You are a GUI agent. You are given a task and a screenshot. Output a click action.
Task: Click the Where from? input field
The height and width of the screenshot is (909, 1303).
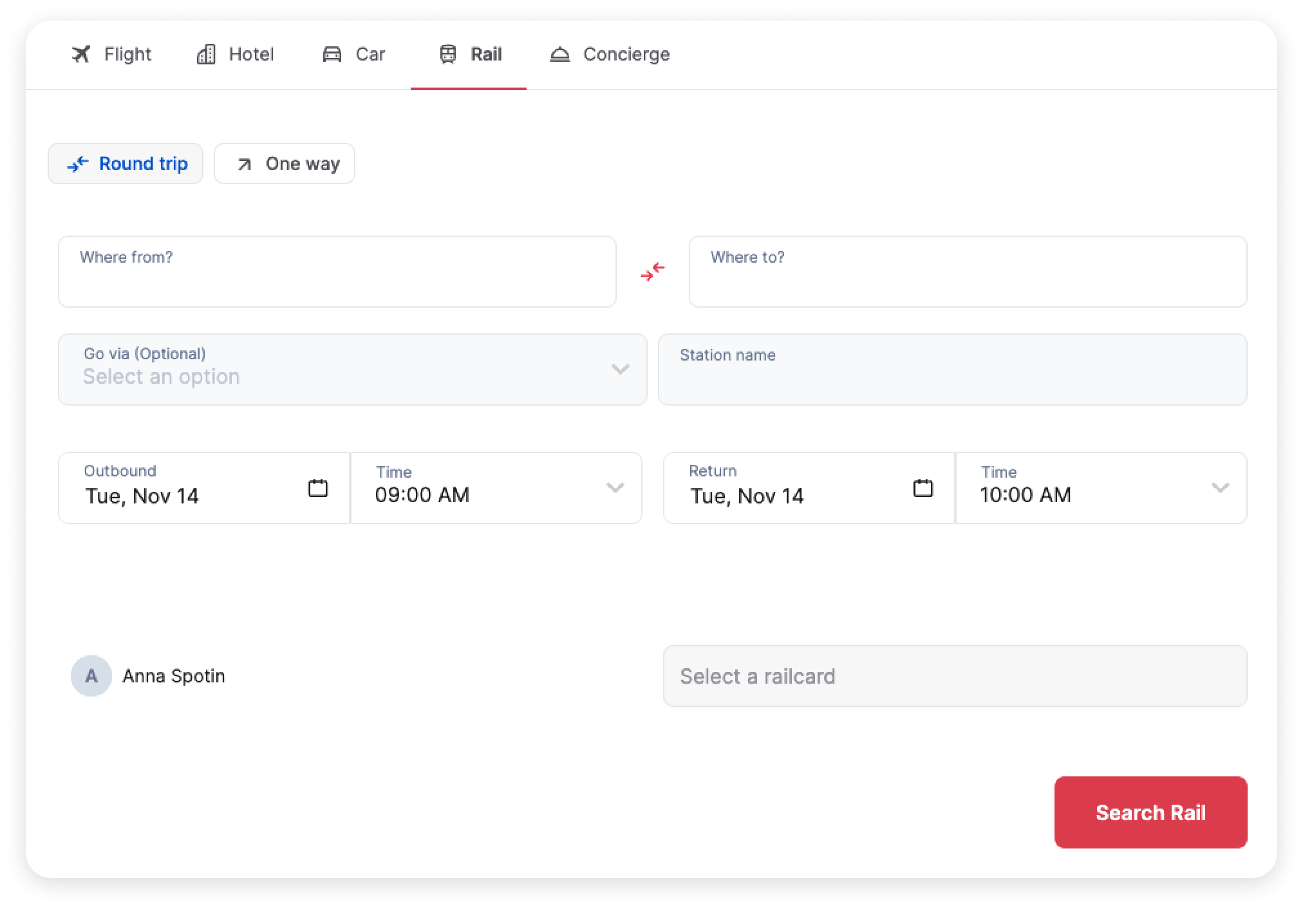(337, 272)
